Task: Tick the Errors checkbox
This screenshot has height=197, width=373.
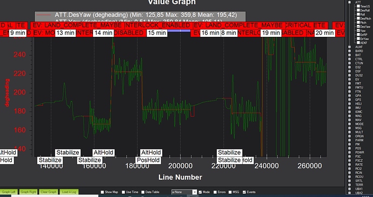Action: tap(215, 192)
